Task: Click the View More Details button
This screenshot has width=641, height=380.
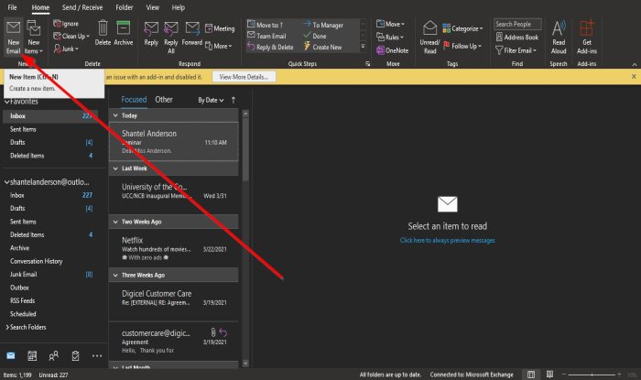Action: (x=244, y=77)
